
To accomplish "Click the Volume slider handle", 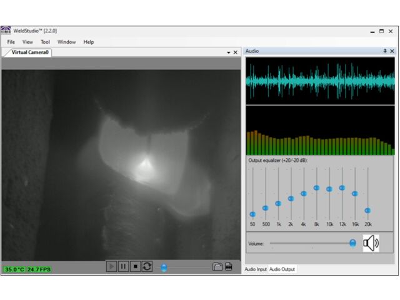I will [352, 242].
